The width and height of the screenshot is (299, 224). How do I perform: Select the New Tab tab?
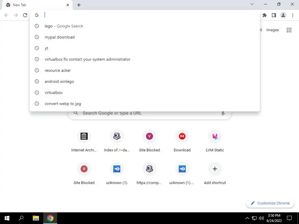37,5
